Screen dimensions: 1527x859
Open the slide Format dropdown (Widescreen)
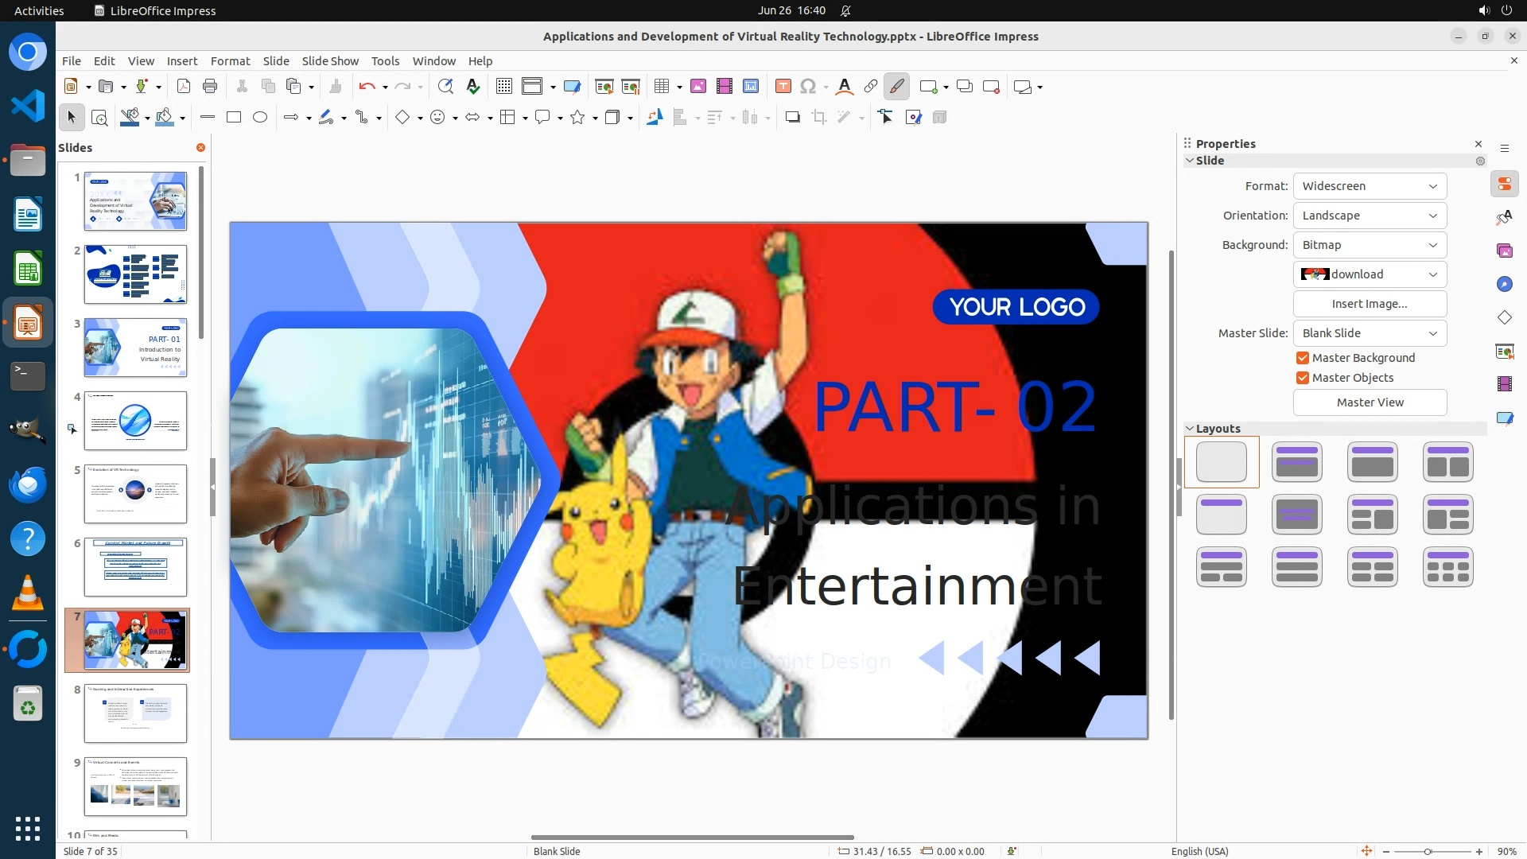point(1370,186)
